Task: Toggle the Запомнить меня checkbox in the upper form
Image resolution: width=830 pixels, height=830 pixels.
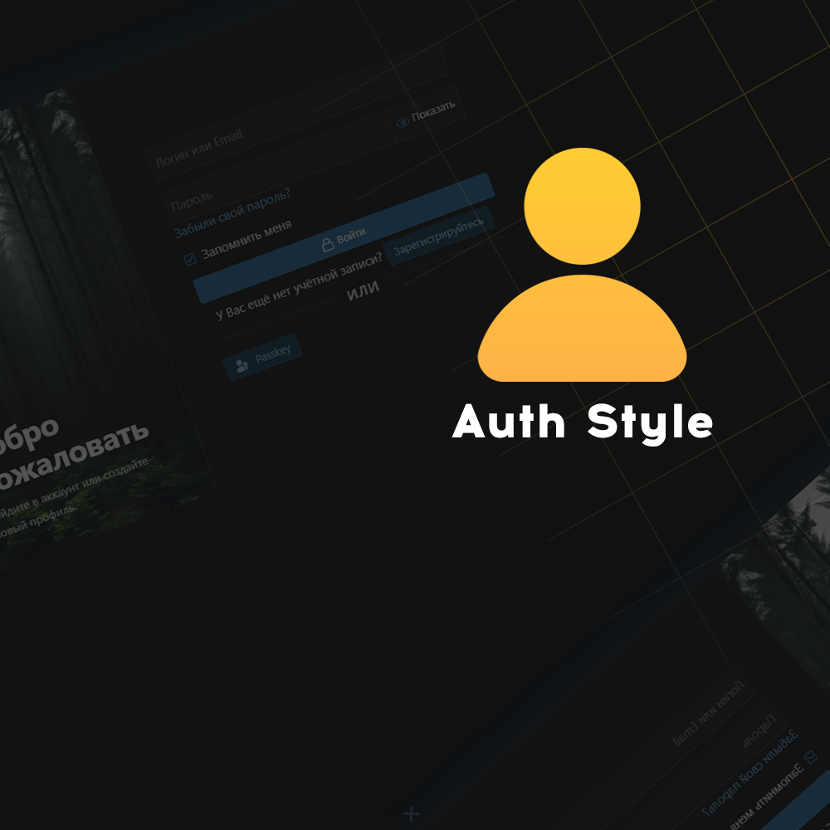Action: pos(190,259)
